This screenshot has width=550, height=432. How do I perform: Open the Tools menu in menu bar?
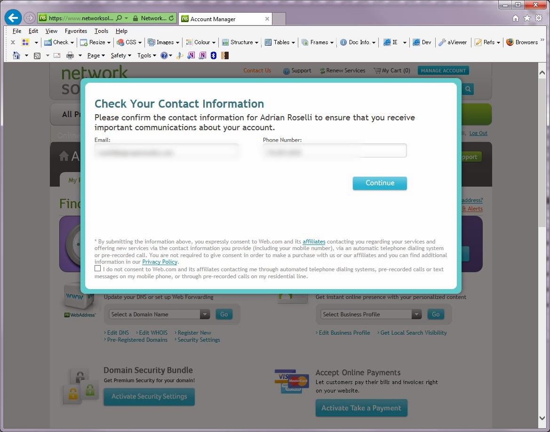(101, 31)
